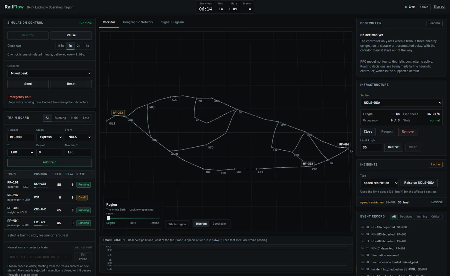Sign out of RailFlow
Image resolution: width=450 pixels, height=276 pixels.
click(439, 7)
